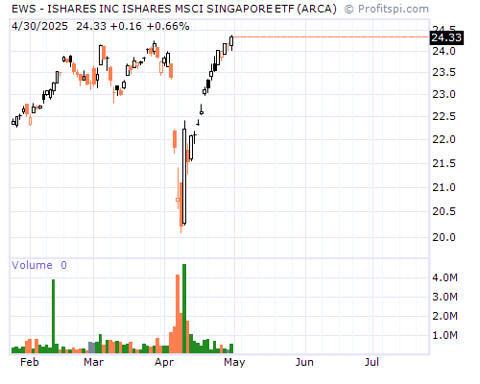480x384 pixels.
Task: Click the Apr month label
Action: 164,362
